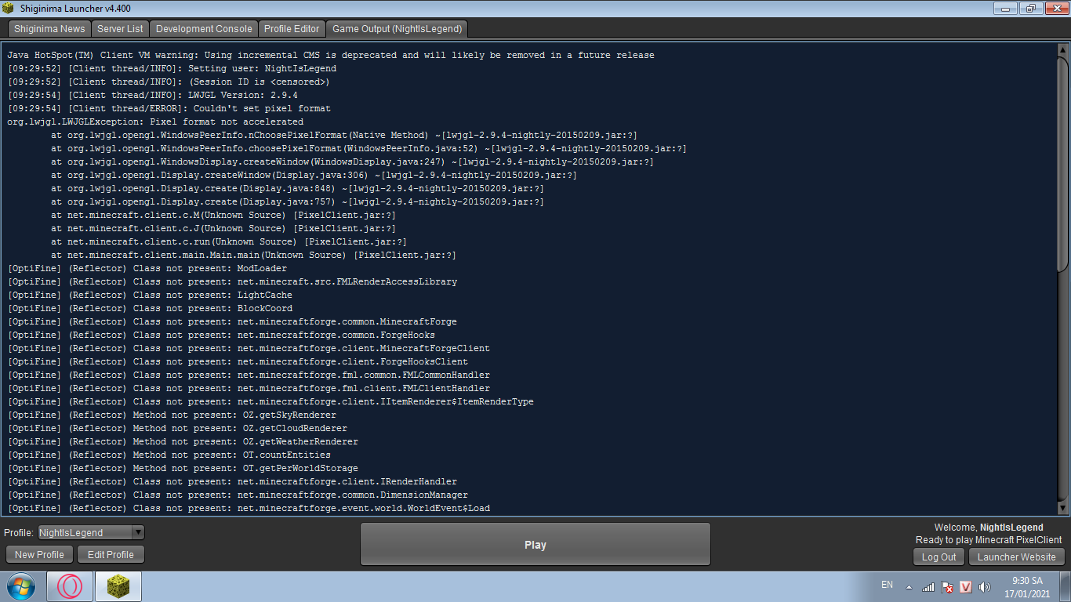The height and width of the screenshot is (602, 1071).
Task: Click the console scrollbar up arrow
Action: pyautogui.click(x=1062, y=49)
